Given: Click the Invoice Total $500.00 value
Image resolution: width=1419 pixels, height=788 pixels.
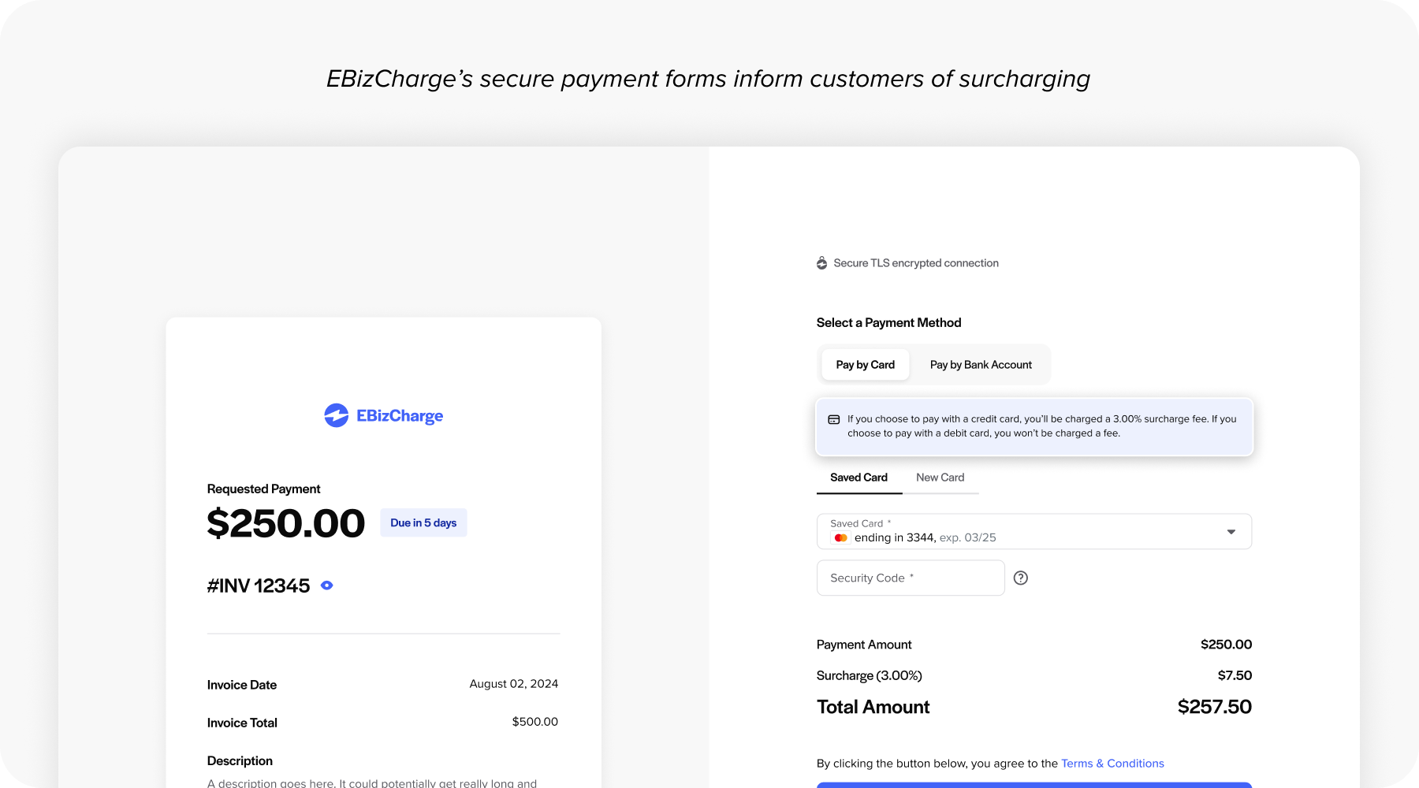Looking at the screenshot, I should pyautogui.click(x=534, y=722).
